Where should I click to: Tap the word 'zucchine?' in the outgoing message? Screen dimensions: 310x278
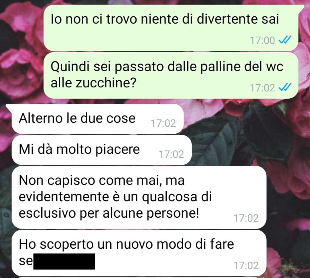(x=106, y=83)
